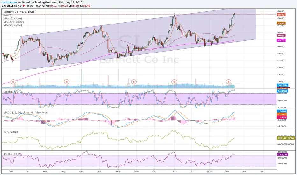Click the 'Jun' label on time axis
The image size is (297, 175).
coord(81,171)
